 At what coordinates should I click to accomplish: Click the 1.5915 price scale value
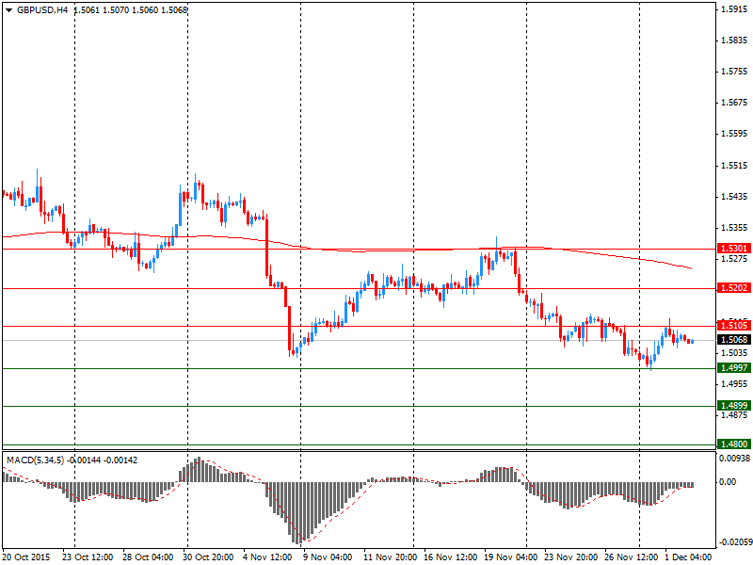click(735, 9)
